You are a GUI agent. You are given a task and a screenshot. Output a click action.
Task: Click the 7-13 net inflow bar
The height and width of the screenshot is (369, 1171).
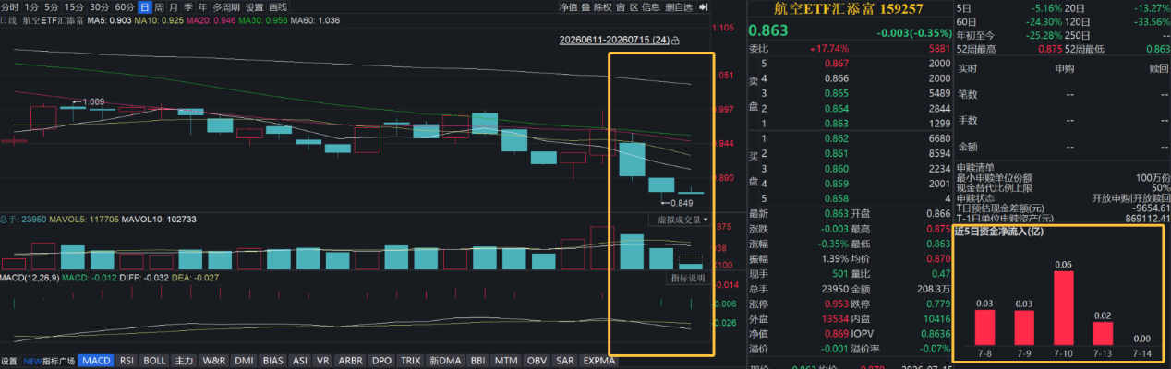1103,333
